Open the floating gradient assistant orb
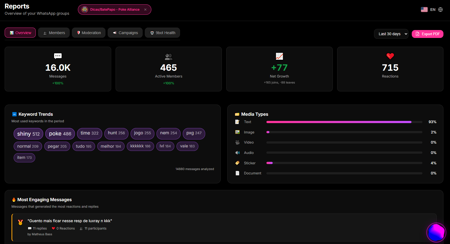Screen dimensions: 450x244 pos(436,233)
